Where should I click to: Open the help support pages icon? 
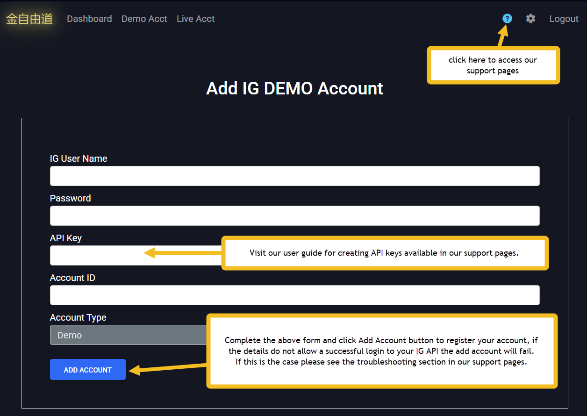click(507, 19)
